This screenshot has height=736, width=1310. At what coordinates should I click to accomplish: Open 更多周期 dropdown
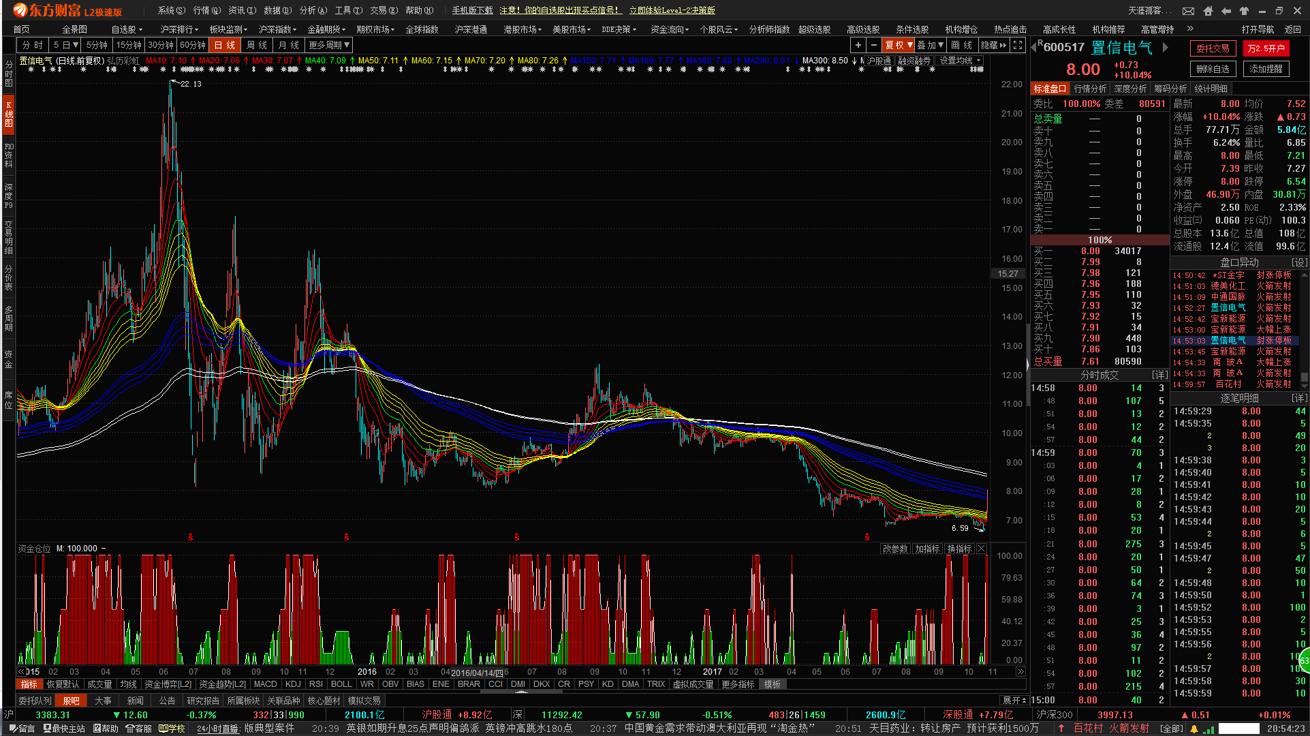tap(329, 45)
